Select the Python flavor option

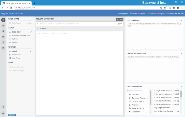click(15, 39)
